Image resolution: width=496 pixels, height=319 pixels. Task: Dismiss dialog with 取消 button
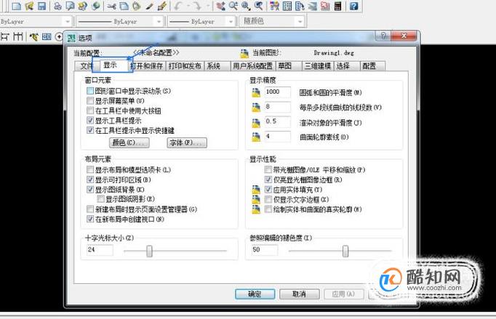299,294
